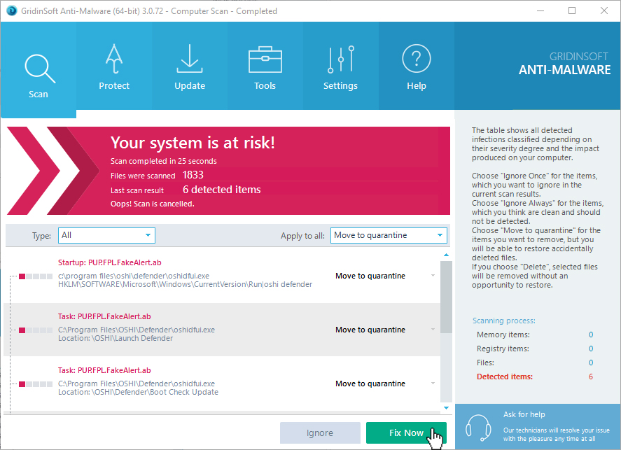
Task: Click the results list scroll down arrow
Action: (446, 407)
